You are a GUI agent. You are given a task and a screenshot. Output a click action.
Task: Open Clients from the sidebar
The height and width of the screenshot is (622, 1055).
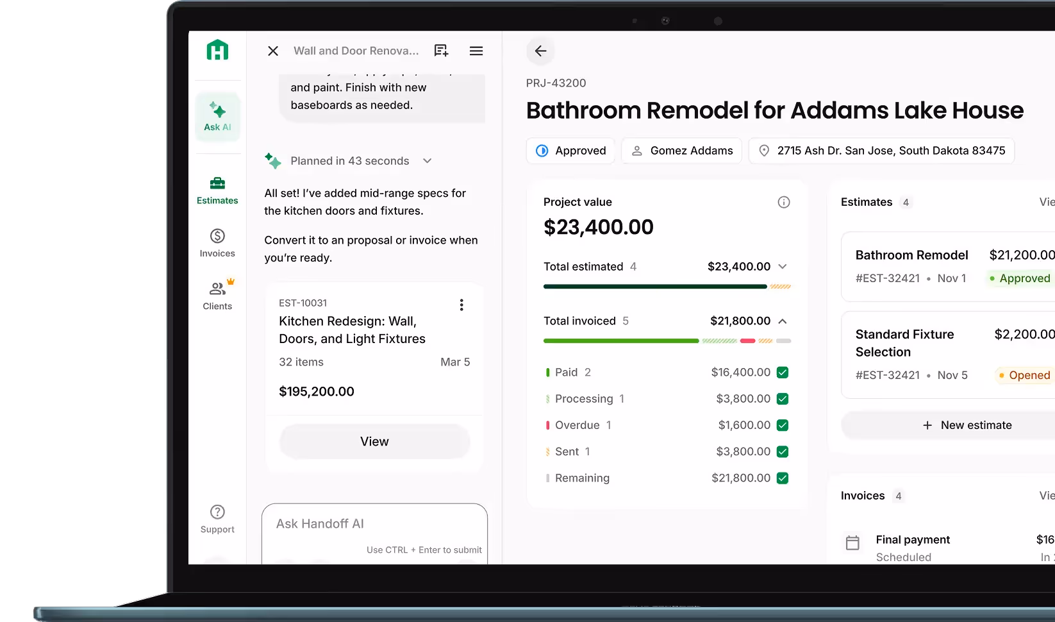point(217,296)
